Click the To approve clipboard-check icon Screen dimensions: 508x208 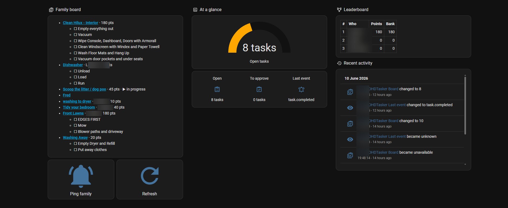[259, 89]
